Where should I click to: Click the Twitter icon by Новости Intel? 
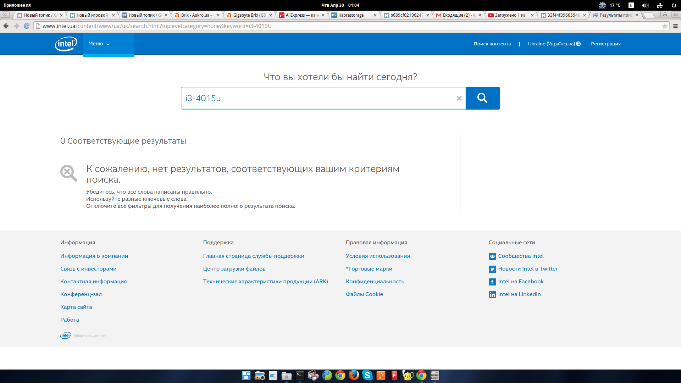(x=492, y=269)
